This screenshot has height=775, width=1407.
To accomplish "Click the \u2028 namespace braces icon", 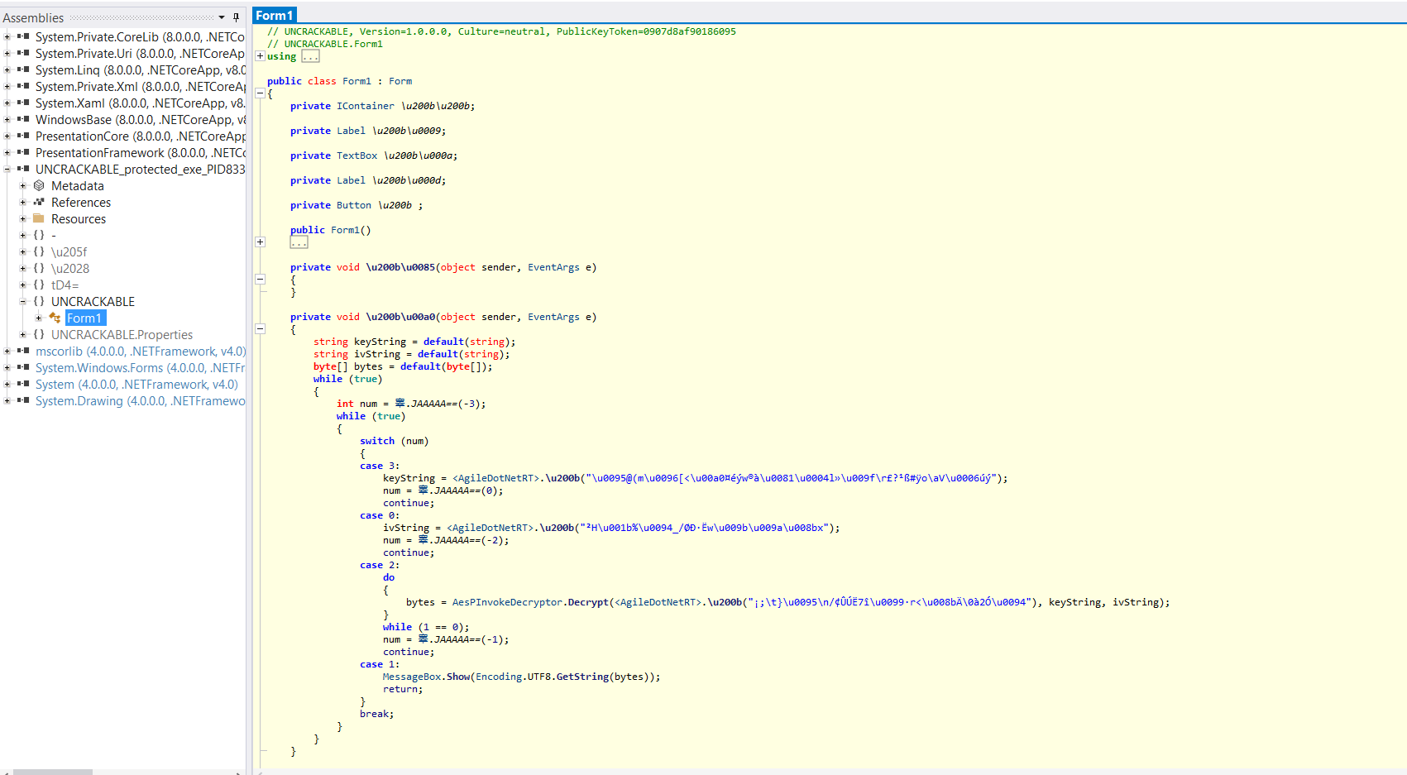I will [x=39, y=268].
